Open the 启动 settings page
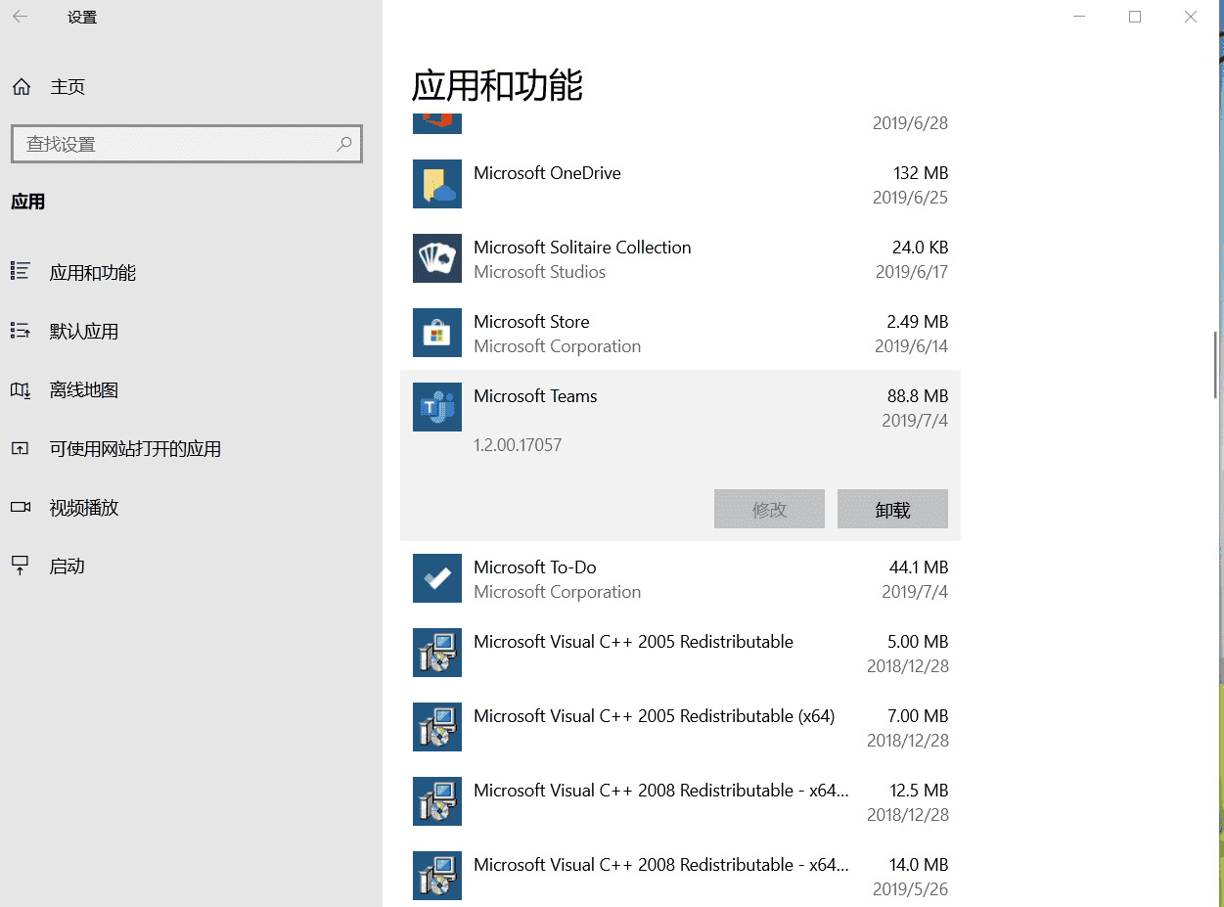The width and height of the screenshot is (1224, 907). [67, 567]
